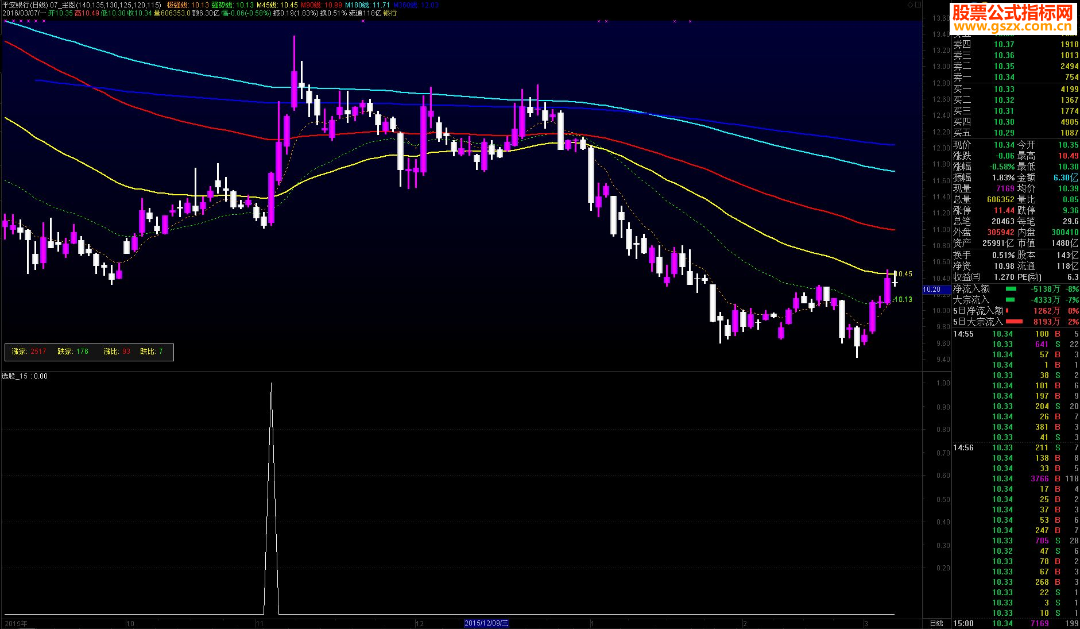Click the 外盘 305942 field
The height and width of the screenshot is (629, 1080).
(984, 233)
